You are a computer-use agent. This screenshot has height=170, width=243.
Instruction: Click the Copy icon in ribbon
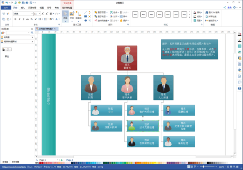point(4,19)
